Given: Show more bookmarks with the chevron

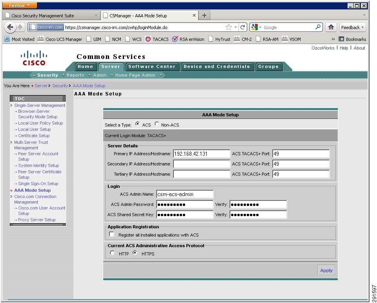Looking at the screenshot, I should pyautogui.click(x=333, y=39).
